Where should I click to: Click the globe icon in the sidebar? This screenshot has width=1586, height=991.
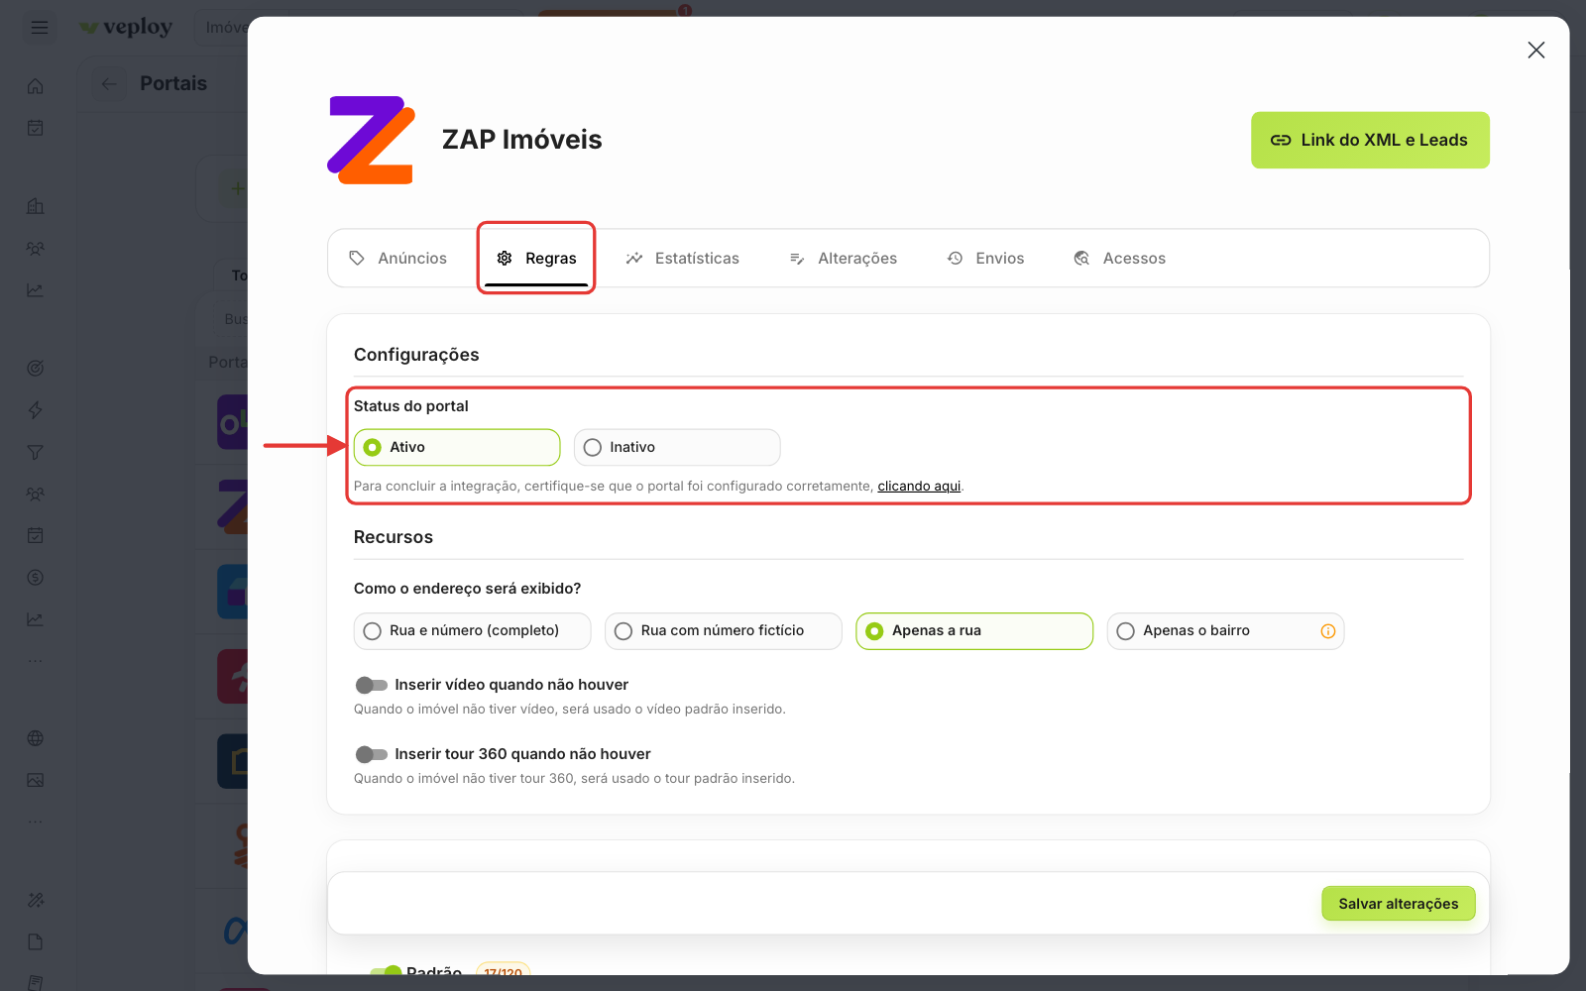pyautogui.click(x=36, y=738)
